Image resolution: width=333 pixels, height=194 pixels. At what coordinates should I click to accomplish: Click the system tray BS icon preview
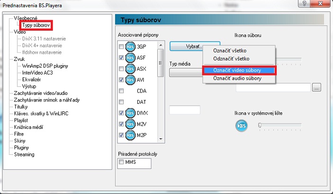coord(242,126)
